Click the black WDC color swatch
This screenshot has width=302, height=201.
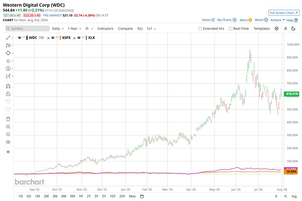coord(27,38)
